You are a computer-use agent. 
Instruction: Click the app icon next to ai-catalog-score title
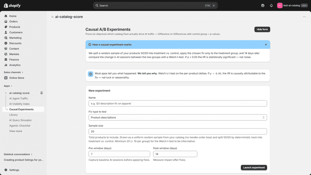52,17
